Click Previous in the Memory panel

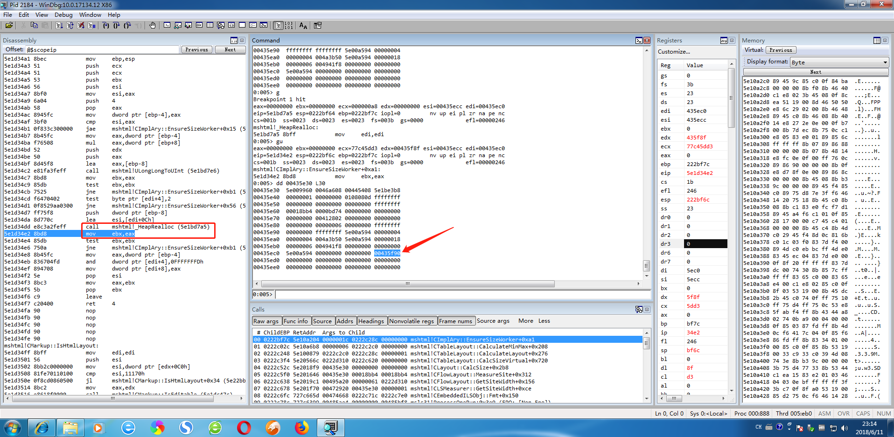781,50
